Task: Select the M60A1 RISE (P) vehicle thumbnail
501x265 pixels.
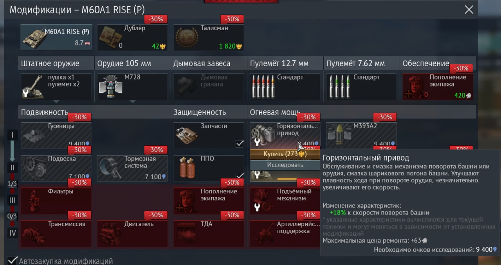Action: pos(56,37)
